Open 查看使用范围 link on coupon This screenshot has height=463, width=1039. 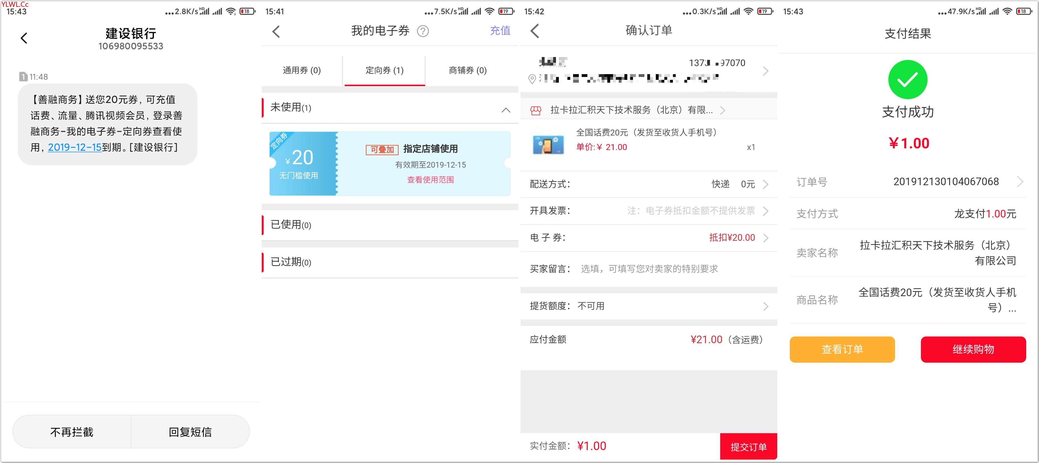click(x=430, y=180)
